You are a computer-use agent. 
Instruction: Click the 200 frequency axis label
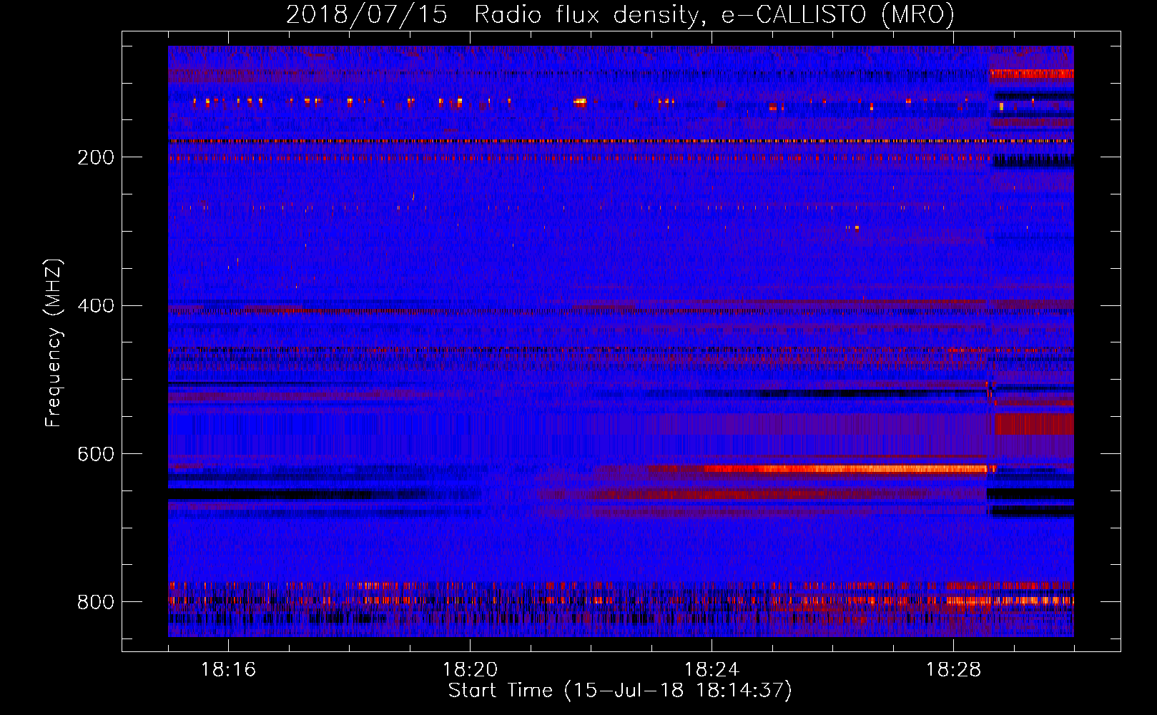[x=96, y=157]
